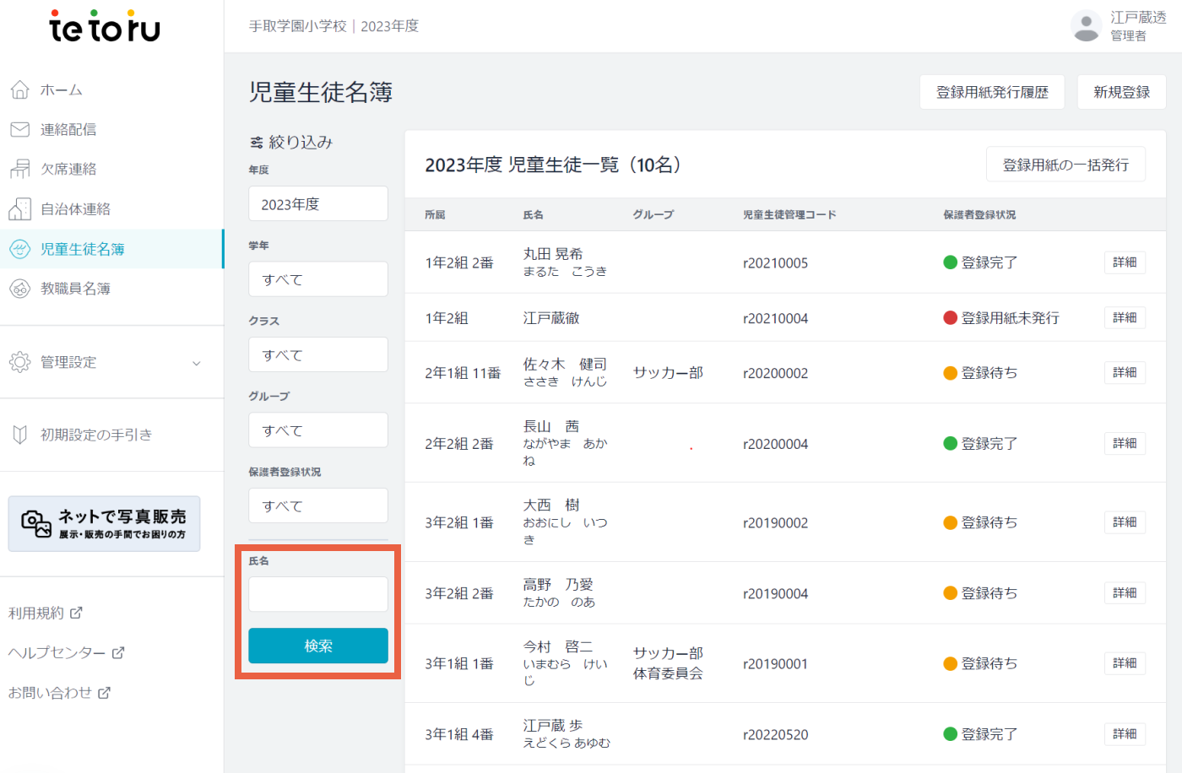Click the 新規登録 button

pyautogui.click(x=1121, y=92)
